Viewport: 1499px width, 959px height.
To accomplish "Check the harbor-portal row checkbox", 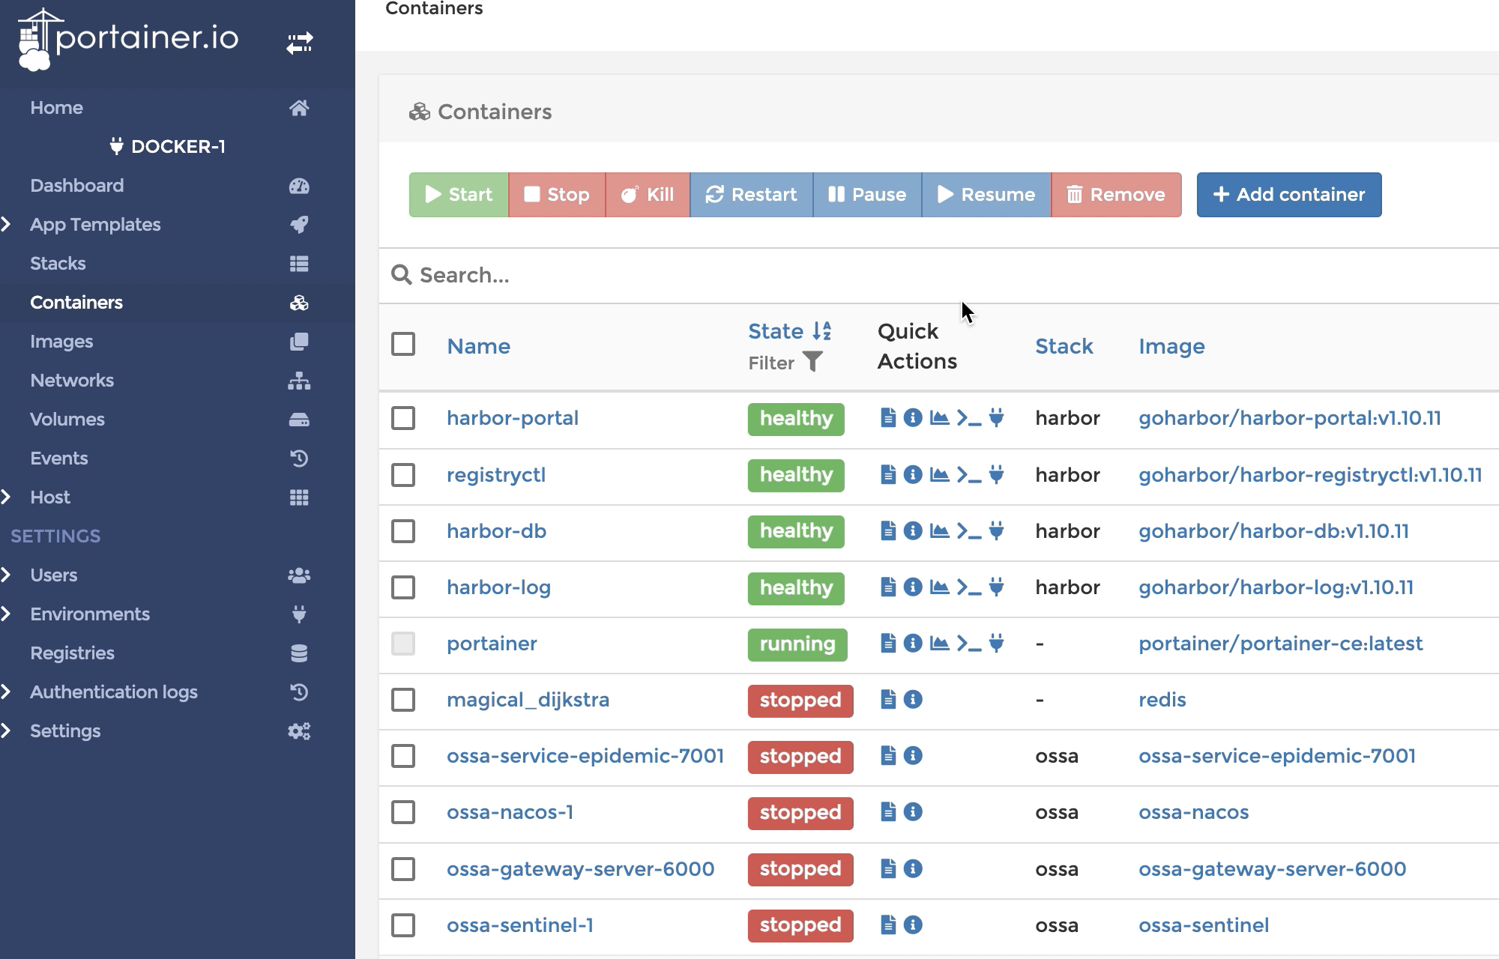I will (x=403, y=417).
